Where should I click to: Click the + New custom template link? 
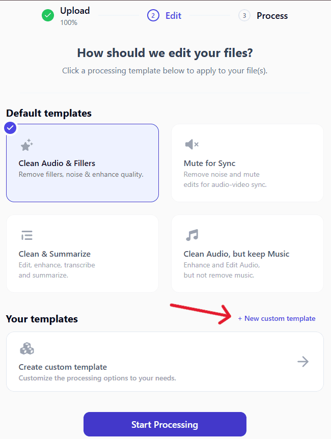tap(277, 318)
